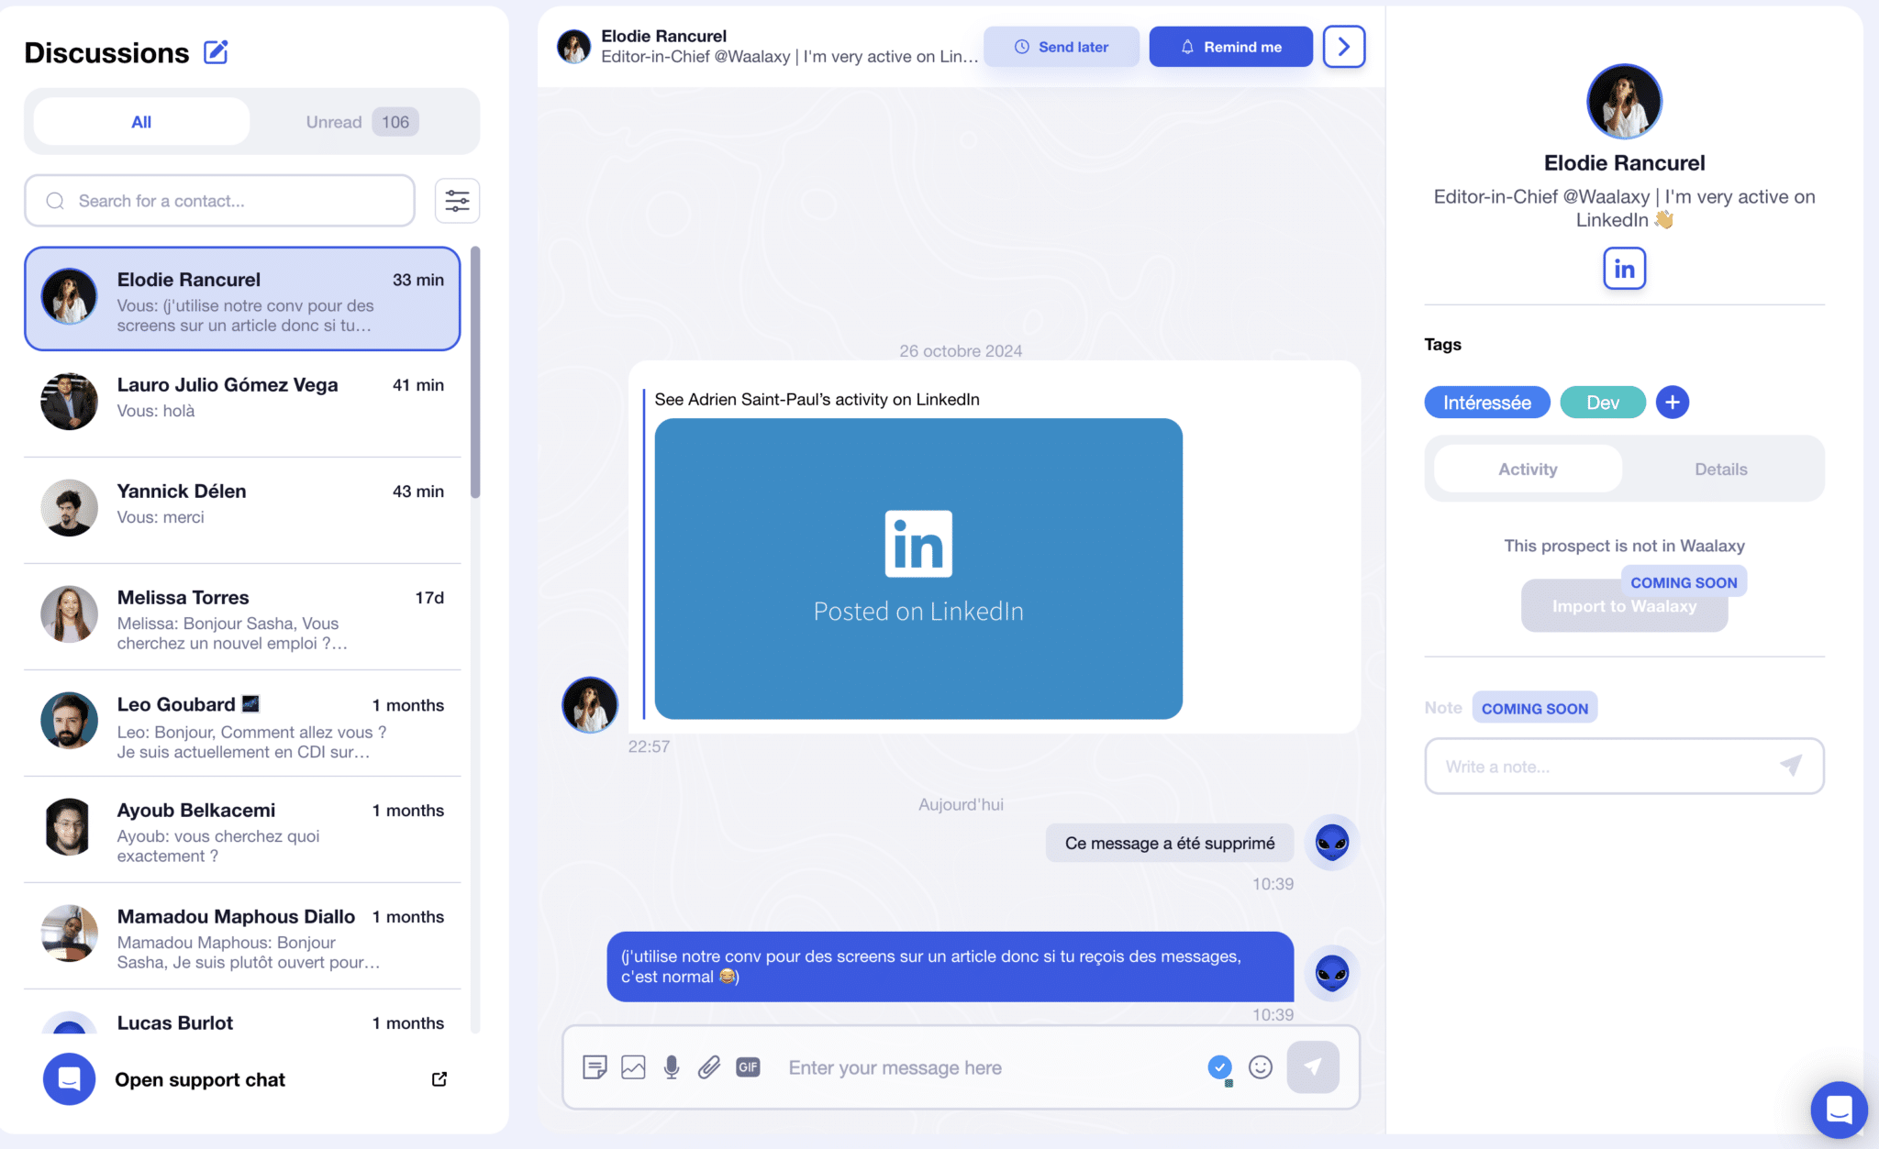
Task: Open the GIF picker
Action: [x=748, y=1066]
